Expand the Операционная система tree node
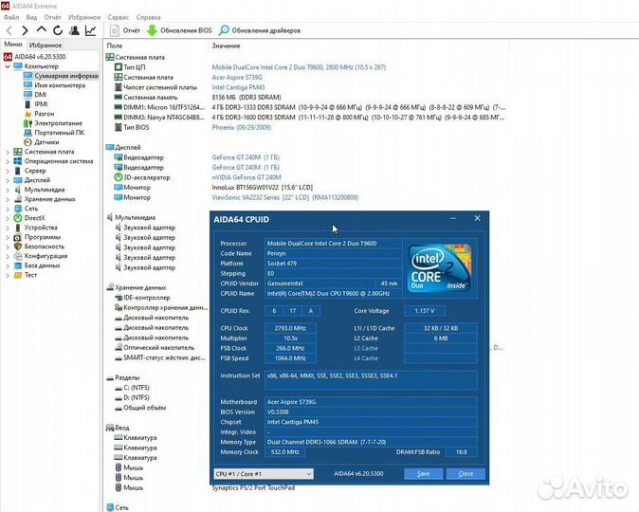 [8, 161]
